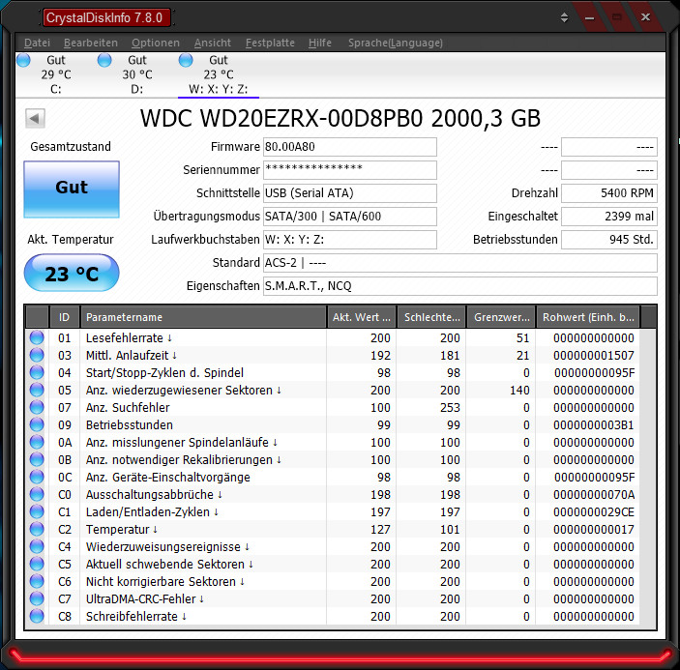Click the status orb for Lesefehlerrate row
The height and width of the screenshot is (670, 680).
37,337
